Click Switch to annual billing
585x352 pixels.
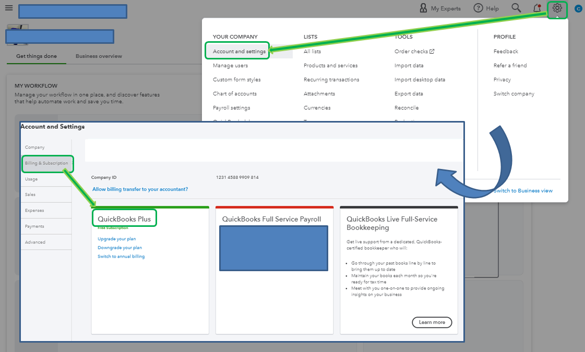click(x=121, y=256)
